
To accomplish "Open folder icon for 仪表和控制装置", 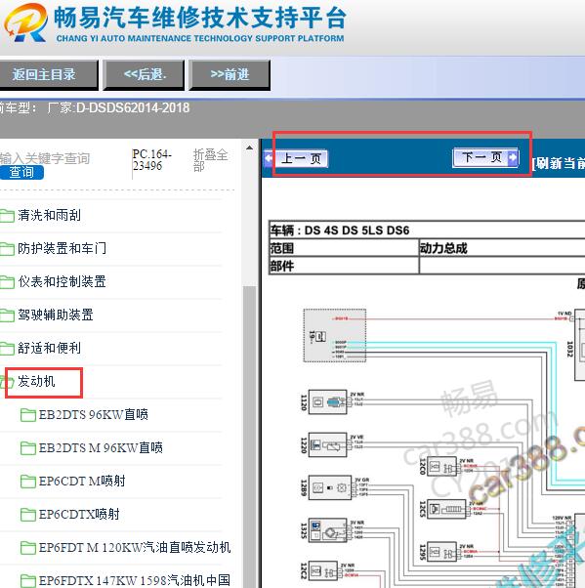I will click(x=7, y=282).
